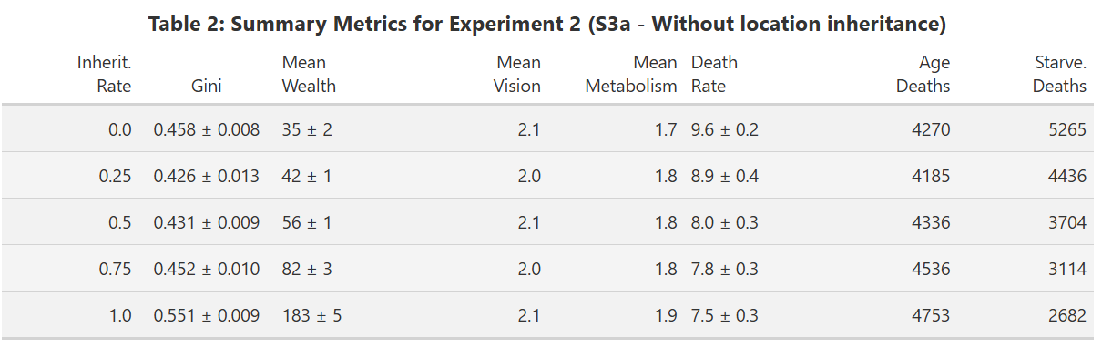Click the Gini column header
This screenshot has width=1102, height=348.
point(207,86)
